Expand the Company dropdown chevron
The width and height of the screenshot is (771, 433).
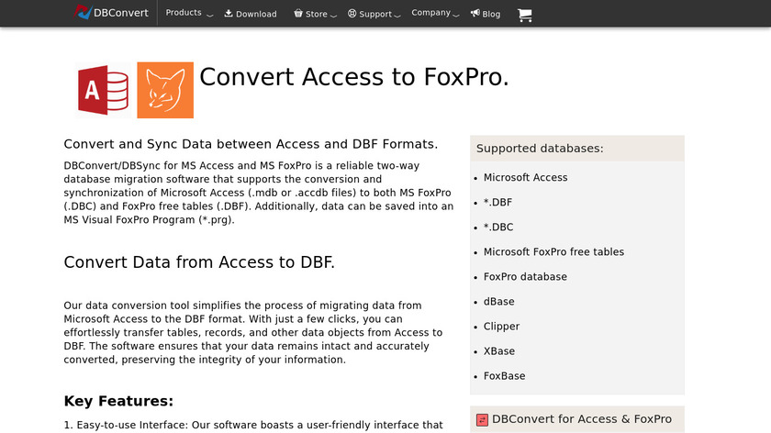(456, 16)
